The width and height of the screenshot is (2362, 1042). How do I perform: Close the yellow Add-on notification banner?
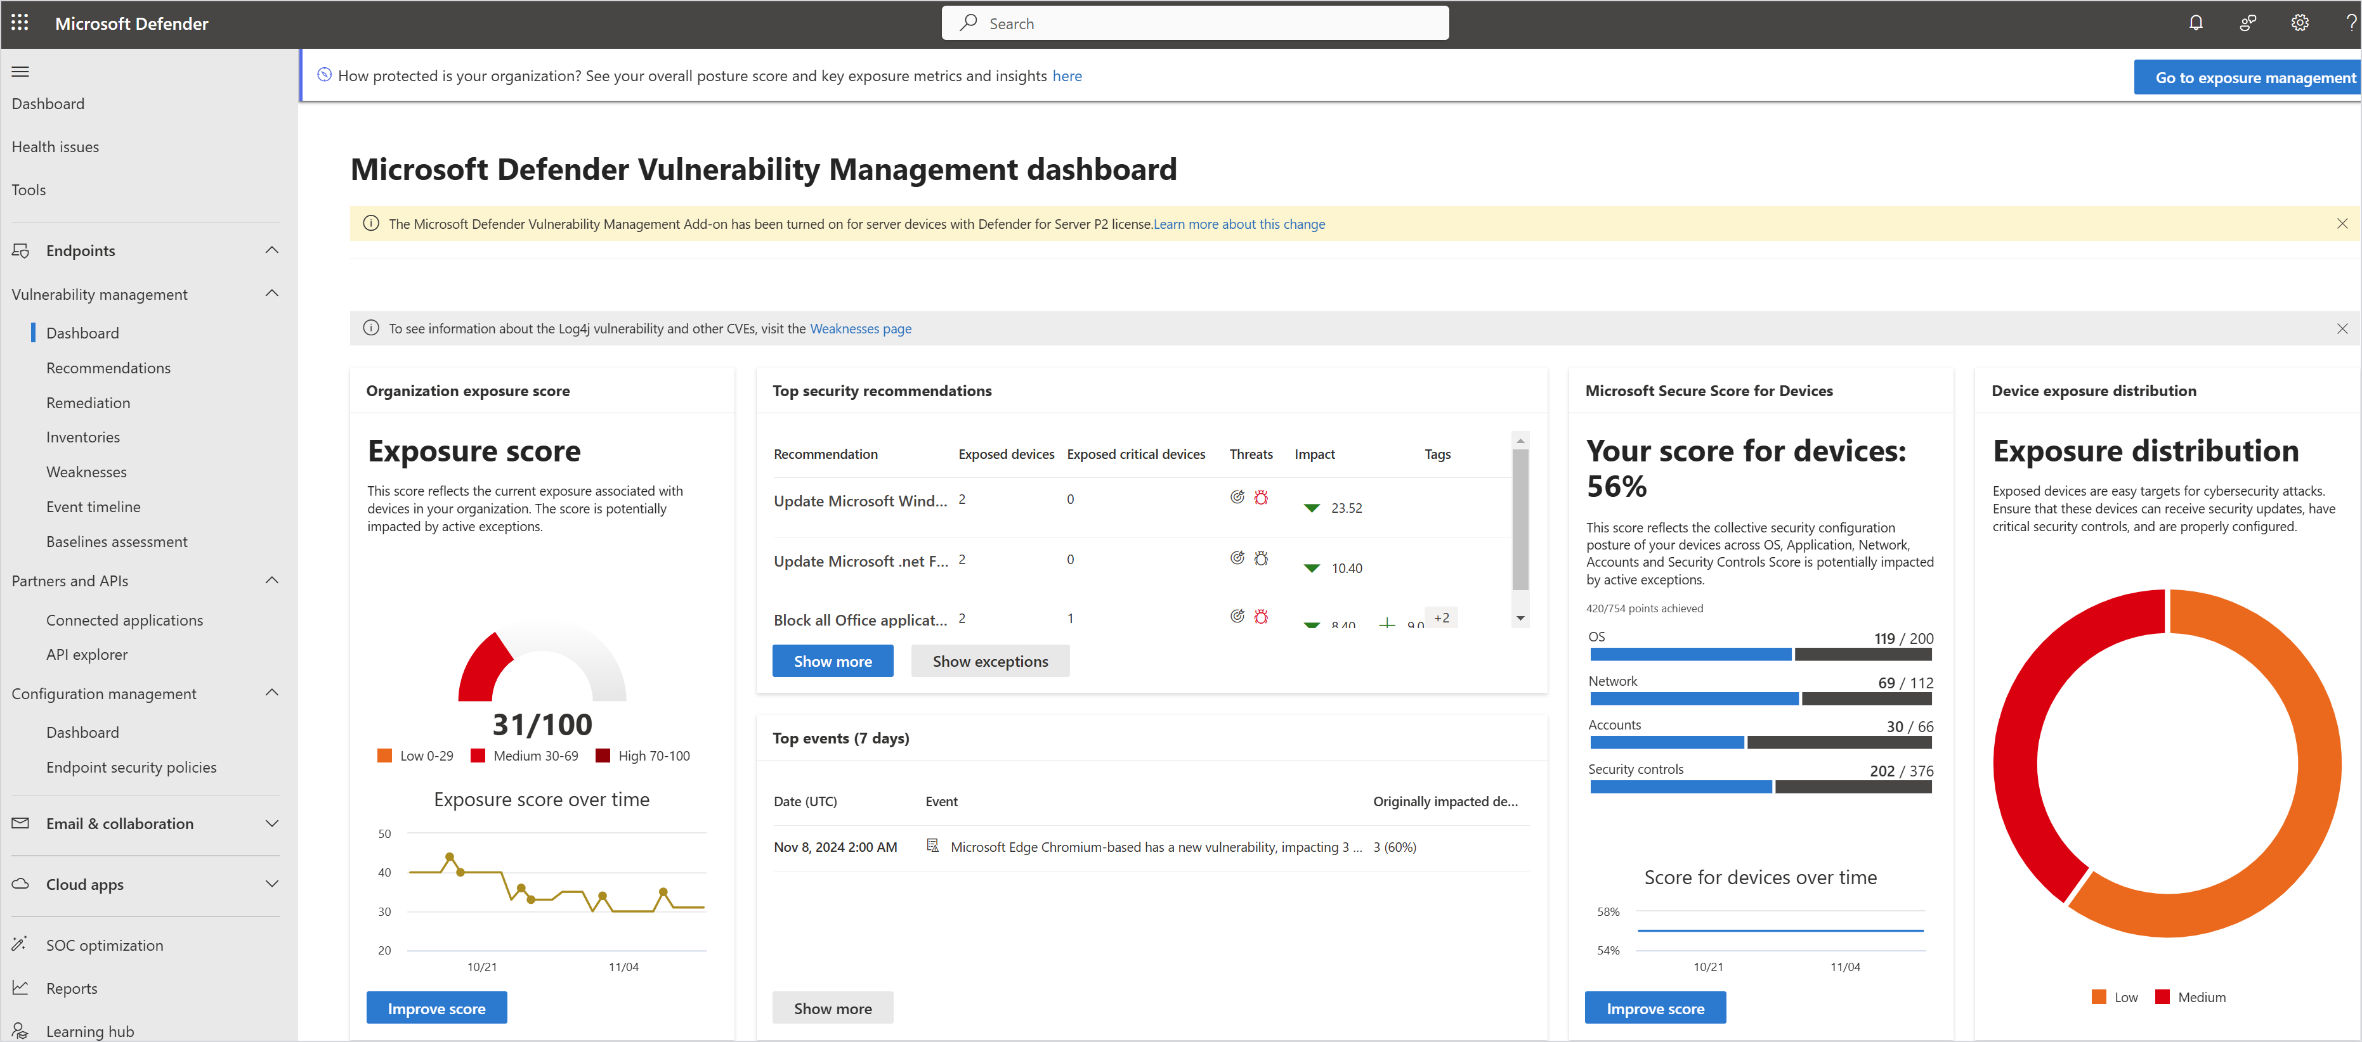point(2341,224)
